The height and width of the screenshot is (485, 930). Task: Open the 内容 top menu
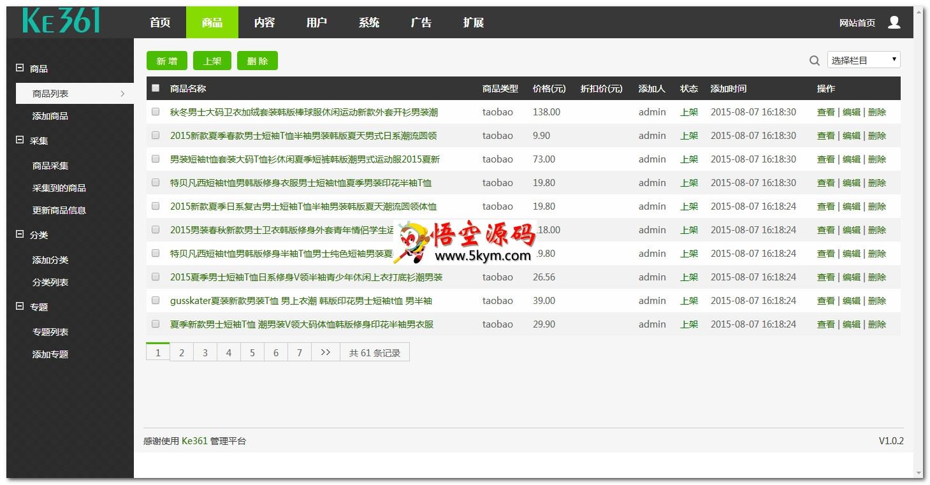click(x=265, y=22)
